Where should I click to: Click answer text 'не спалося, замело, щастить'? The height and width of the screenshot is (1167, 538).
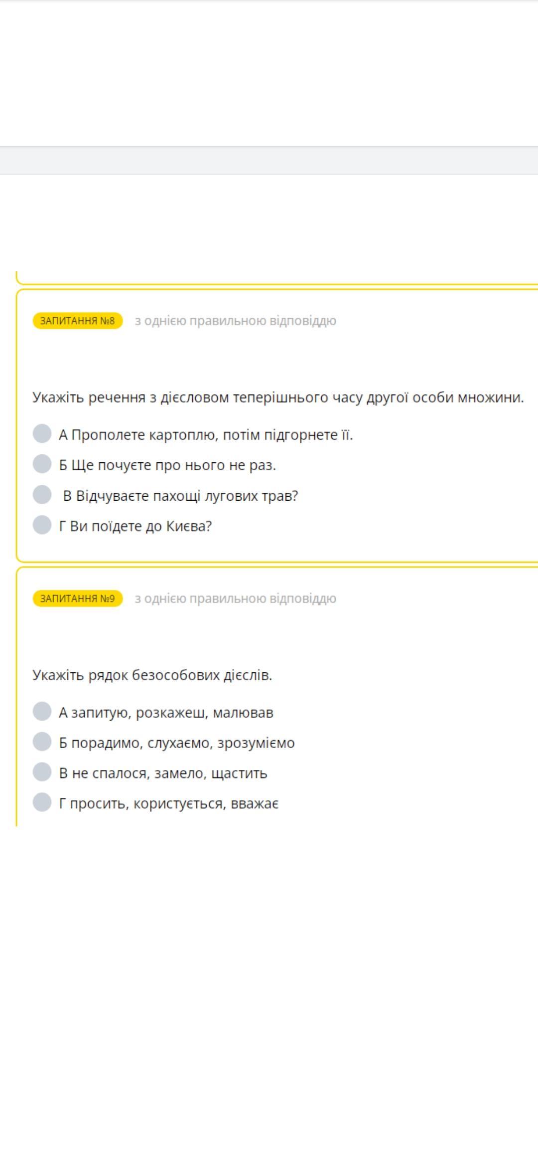click(170, 774)
